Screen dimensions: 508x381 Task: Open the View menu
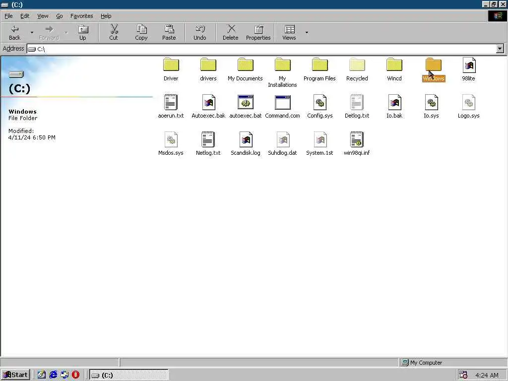click(x=43, y=16)
